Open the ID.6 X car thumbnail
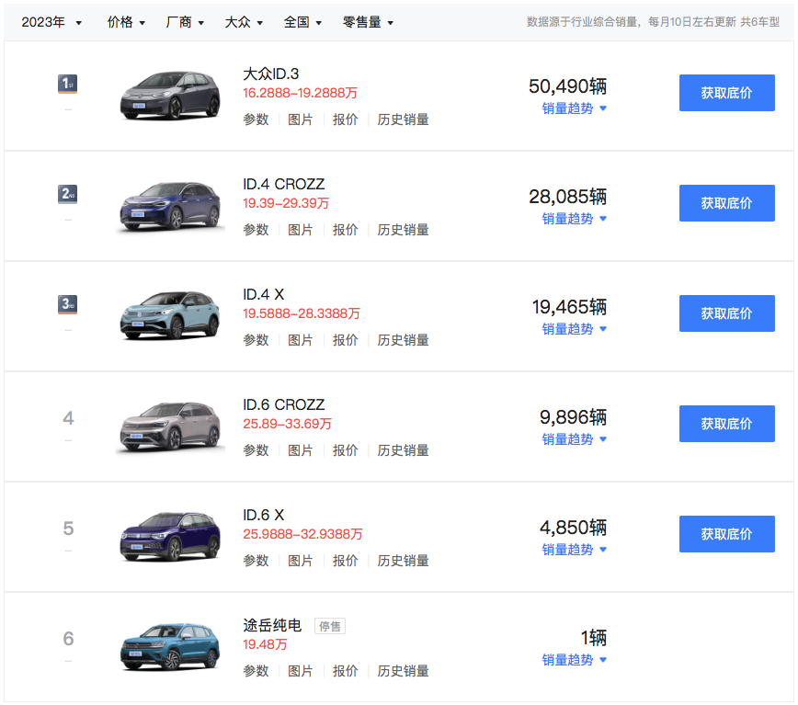This screenshot has width=798, height=705. point(170,537)
